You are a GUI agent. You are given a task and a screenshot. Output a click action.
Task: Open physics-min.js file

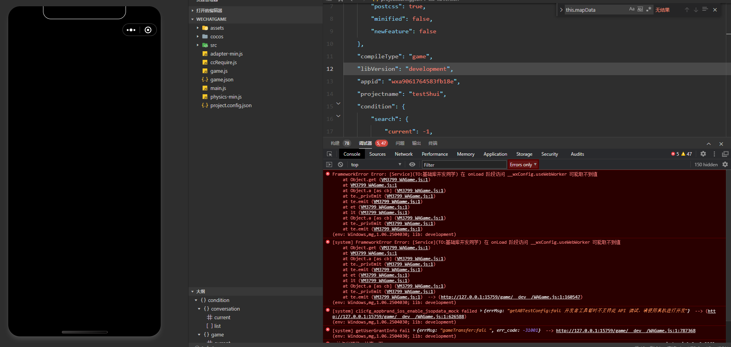pos(226,97)
